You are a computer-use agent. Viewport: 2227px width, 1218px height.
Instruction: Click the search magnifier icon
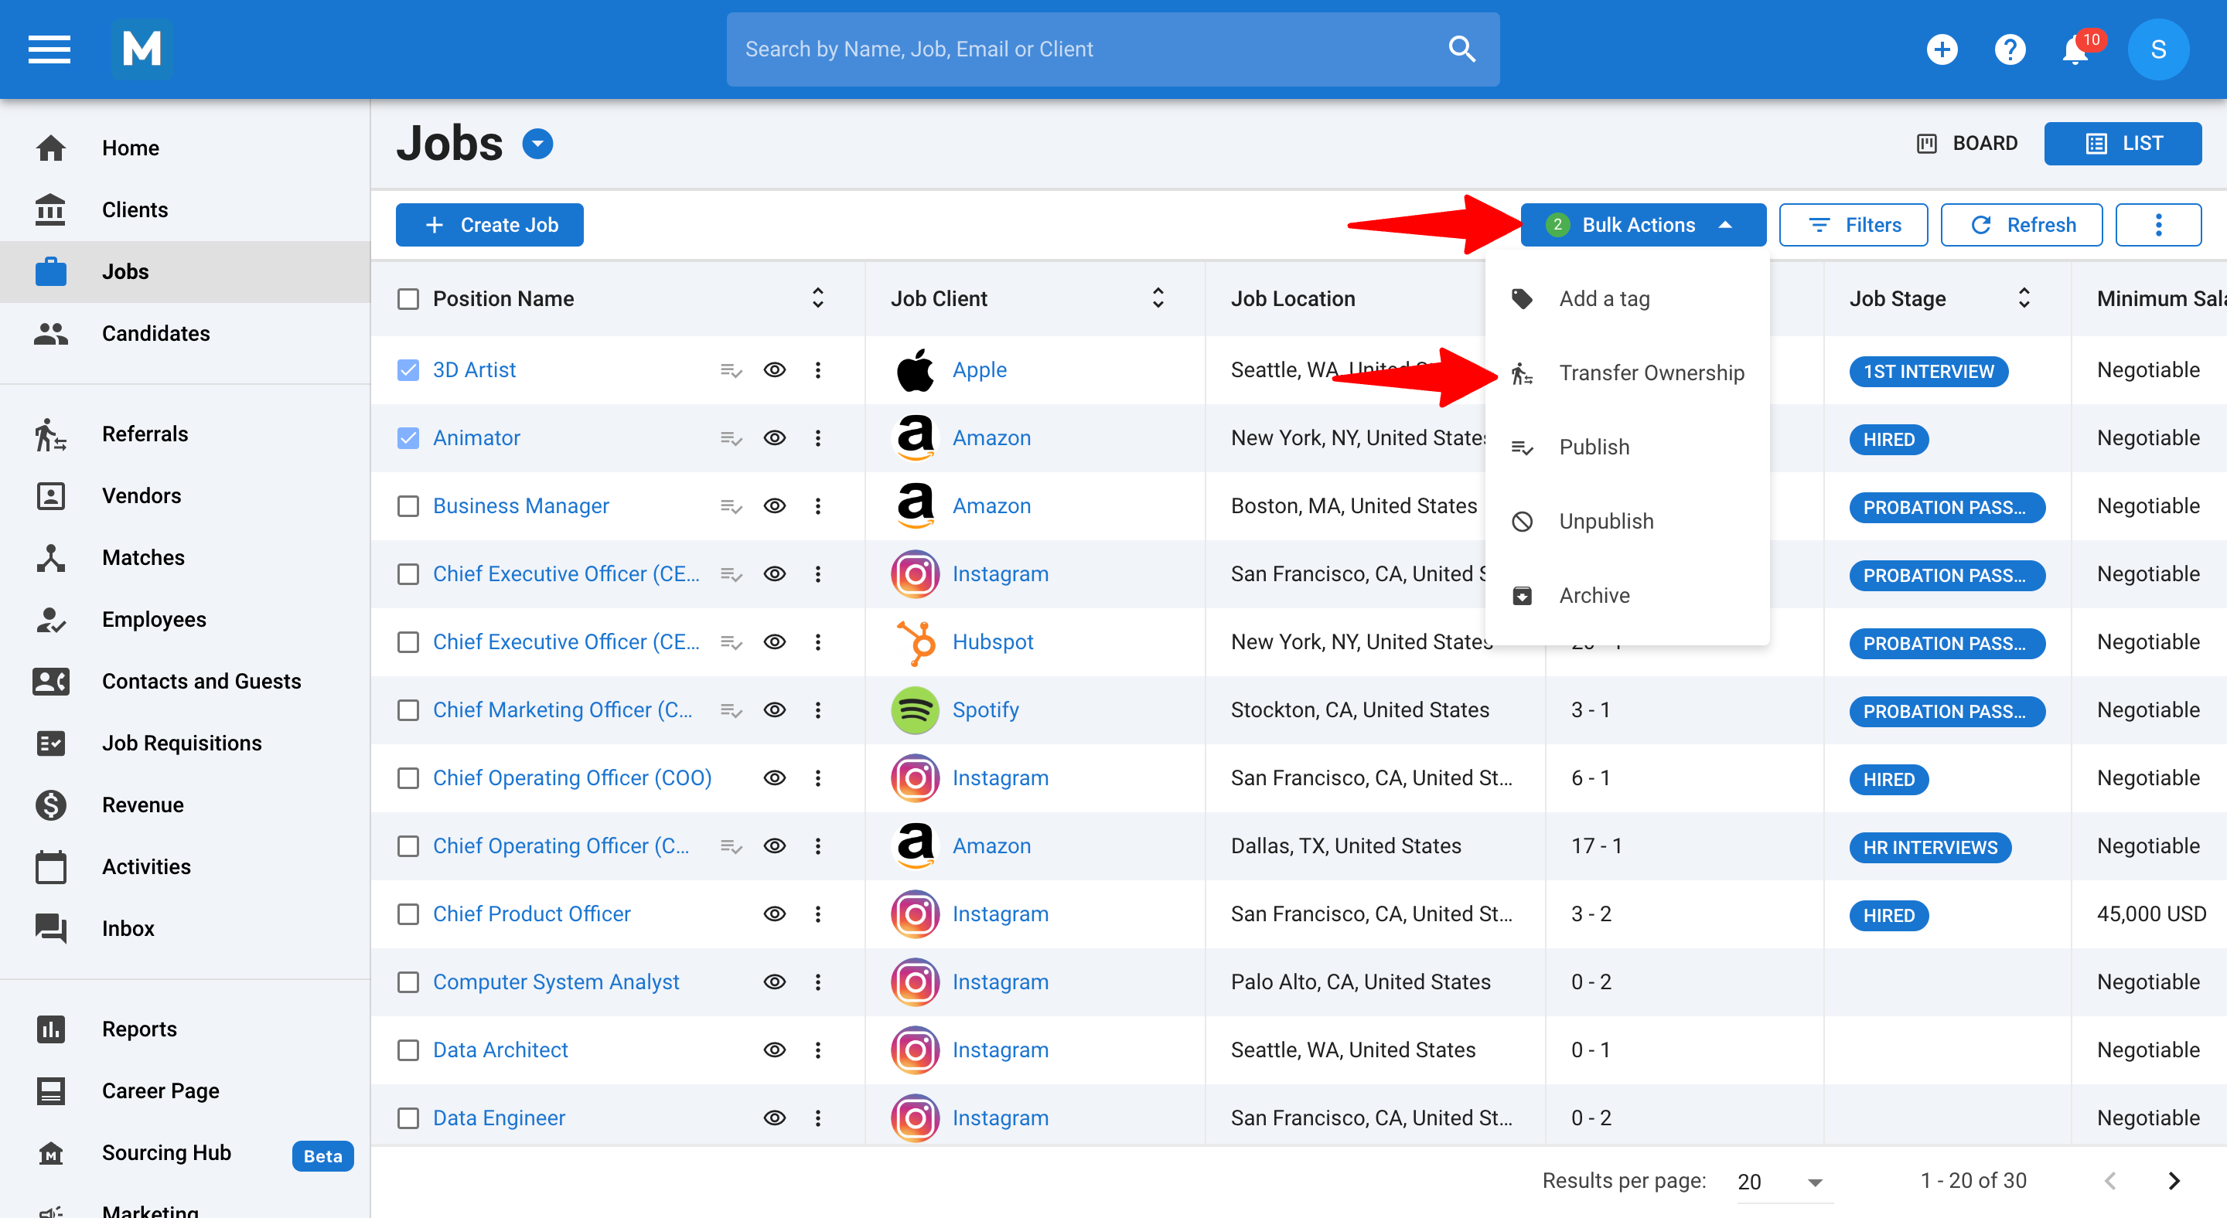point(1461,49)
